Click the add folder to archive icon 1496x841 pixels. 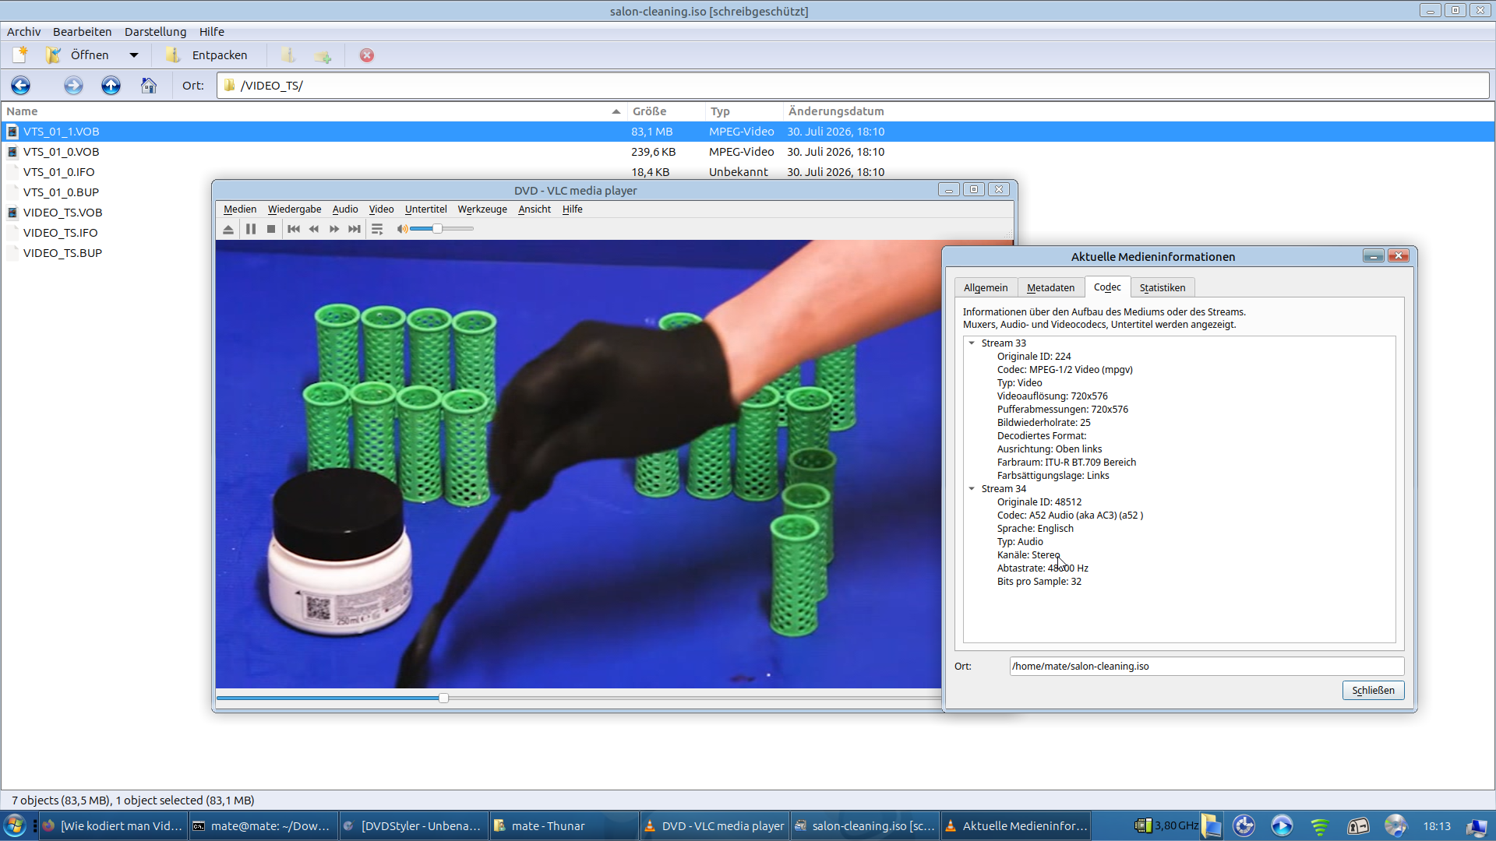pyautogui.click(x=323, y=55)
